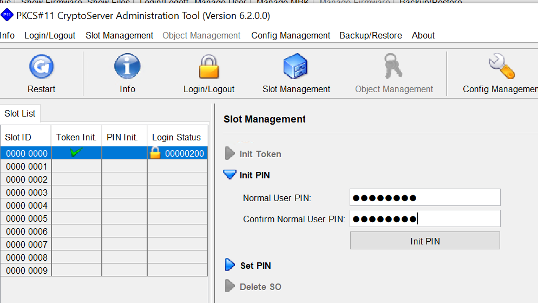Click the Restart toolbar icon

(x=41, y=66)
